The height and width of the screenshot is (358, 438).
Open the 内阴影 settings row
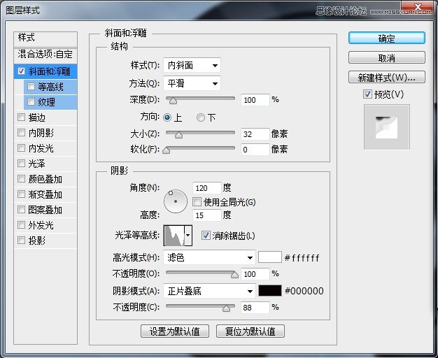click(45, 133)
